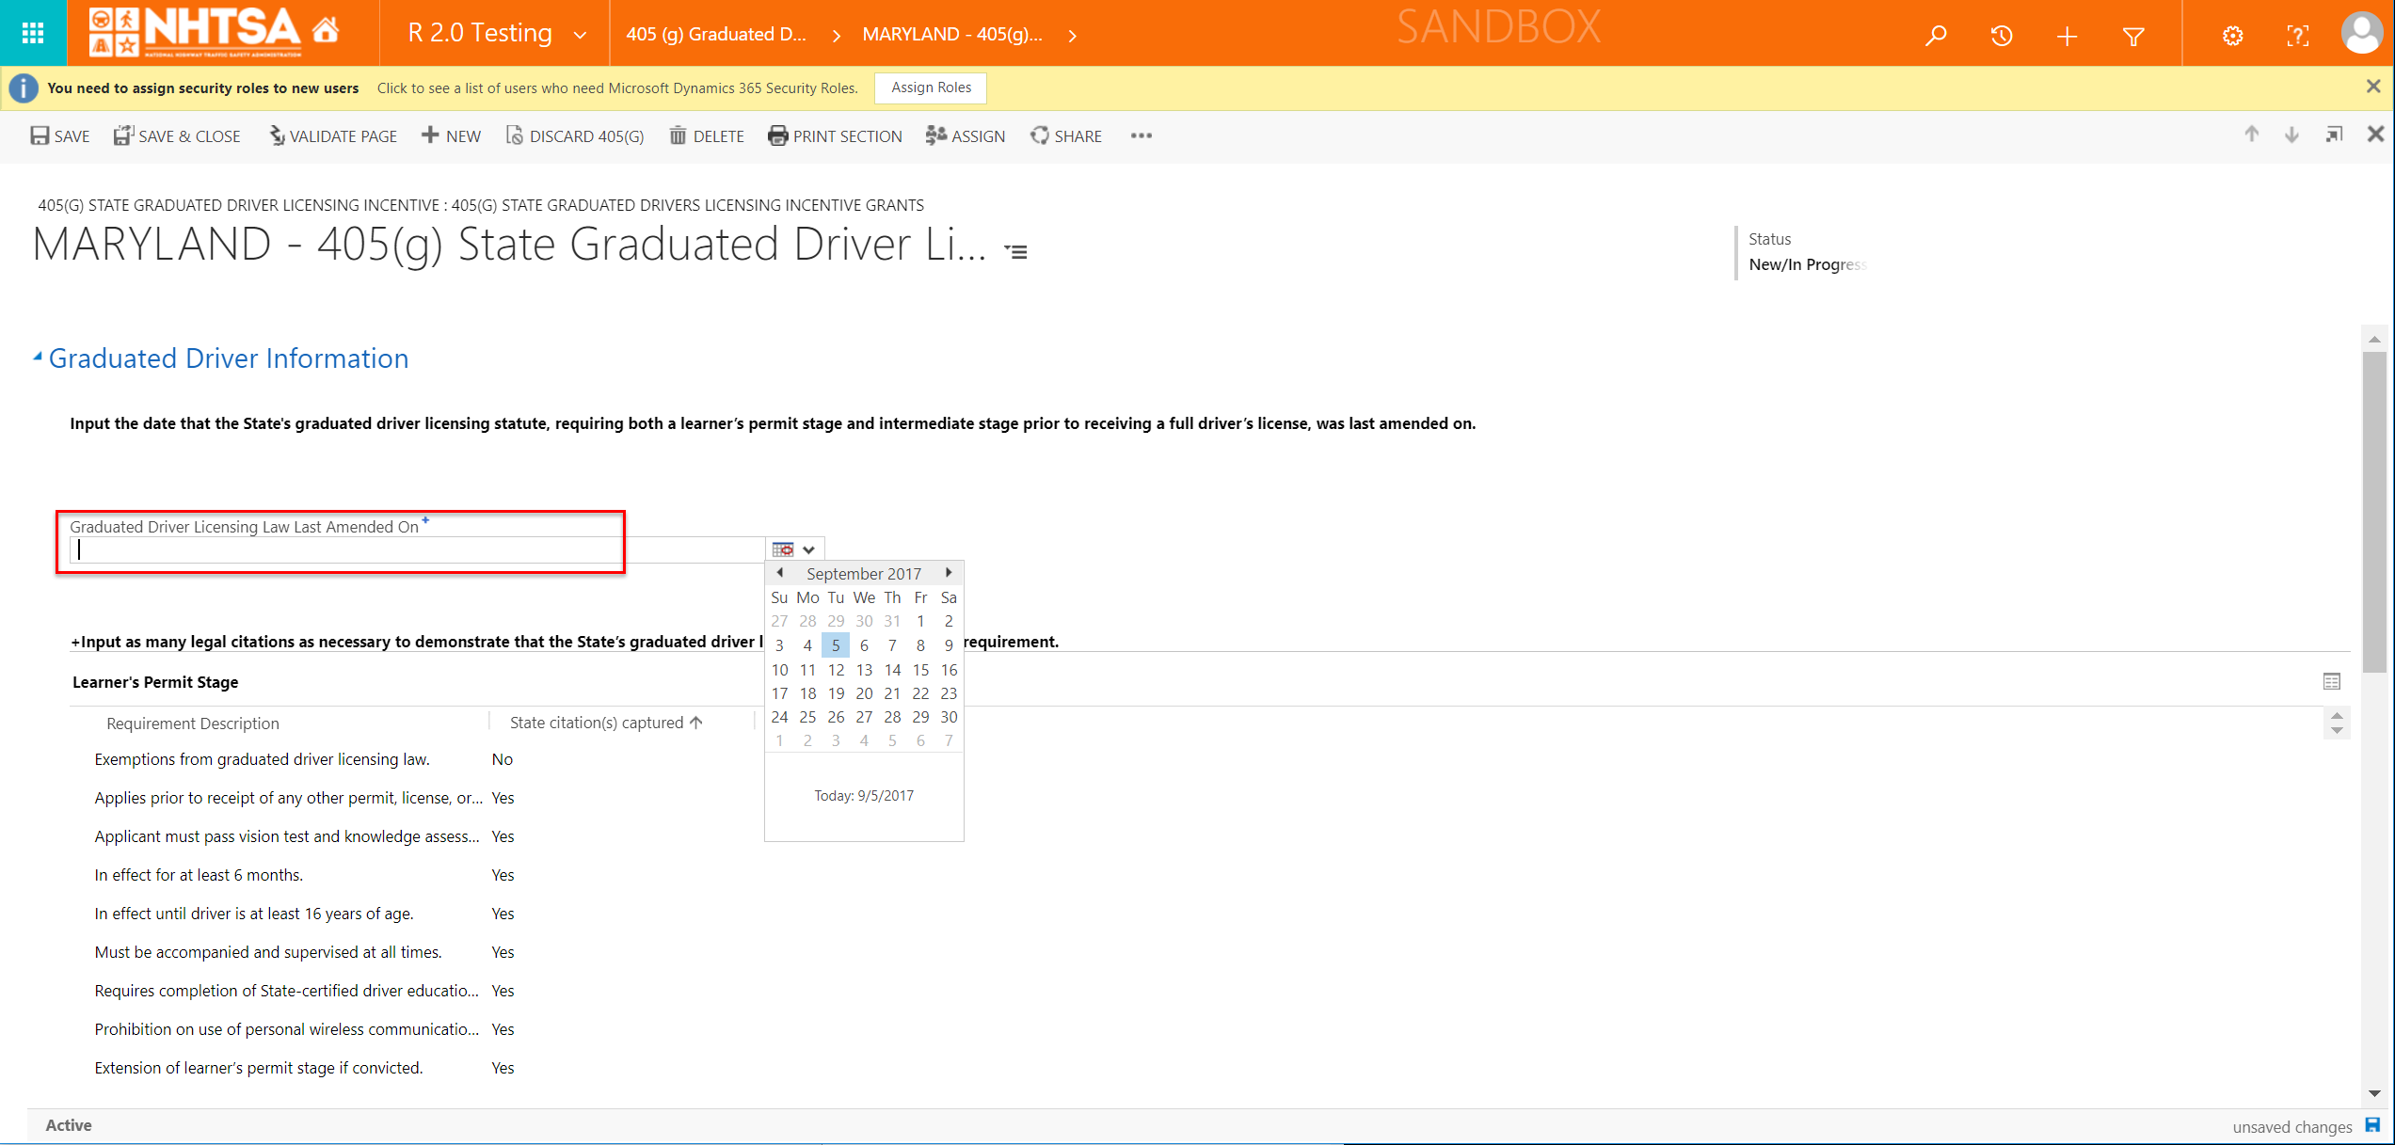Open advanced find funnel icon
Image resolution: width=2395 pixels, height=1145 pixels.
2133,36
